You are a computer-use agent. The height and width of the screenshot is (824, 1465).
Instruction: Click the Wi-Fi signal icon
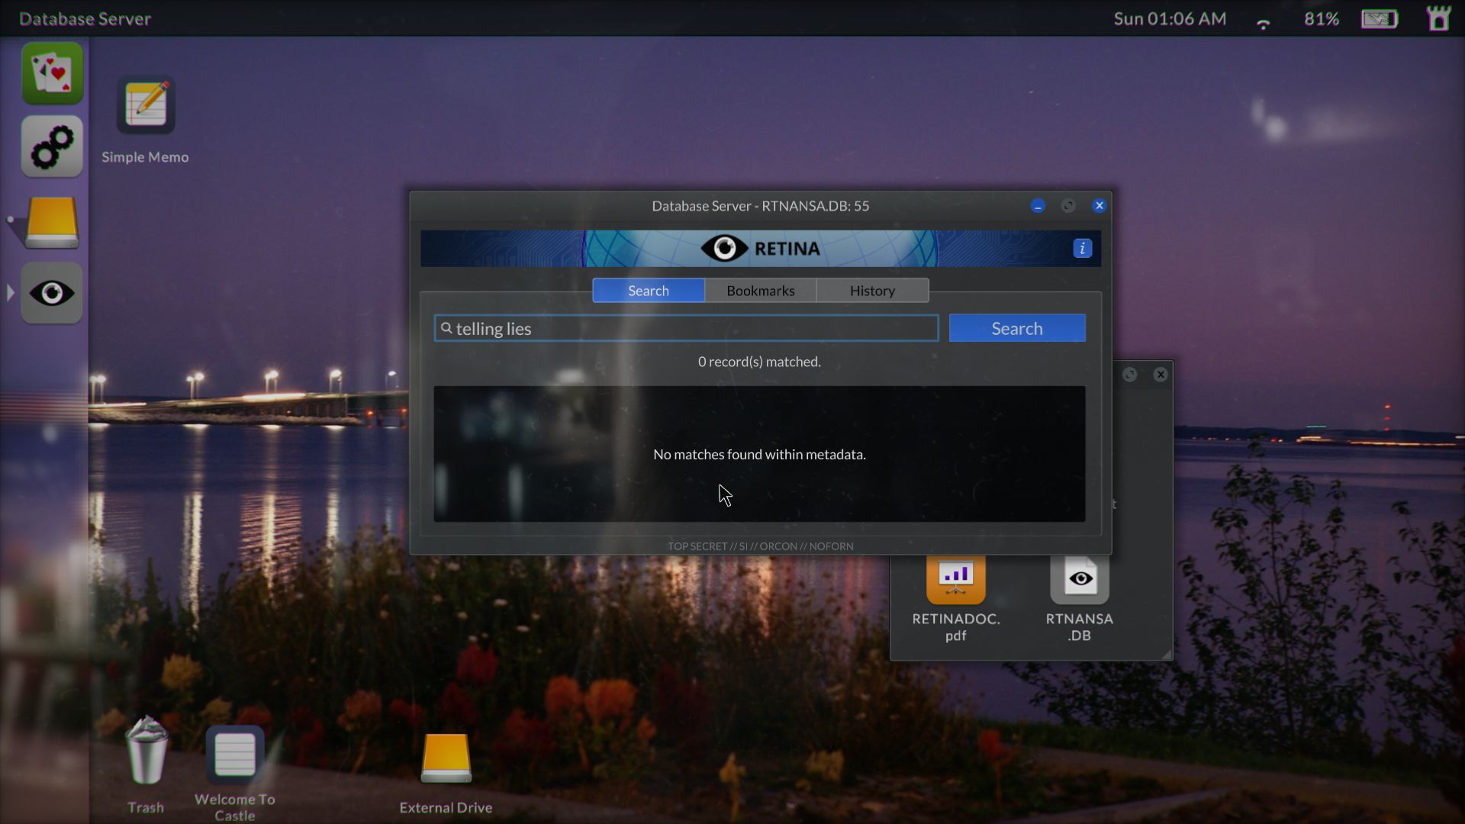[1264, 23]
